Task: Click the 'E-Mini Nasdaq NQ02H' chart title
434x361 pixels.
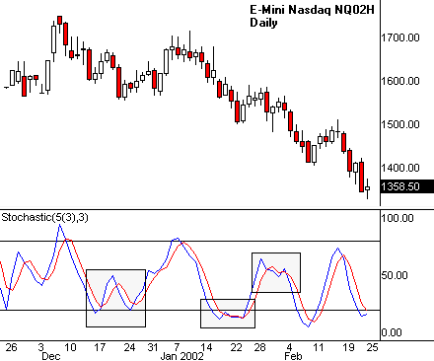Action: [x=312, y=10]
